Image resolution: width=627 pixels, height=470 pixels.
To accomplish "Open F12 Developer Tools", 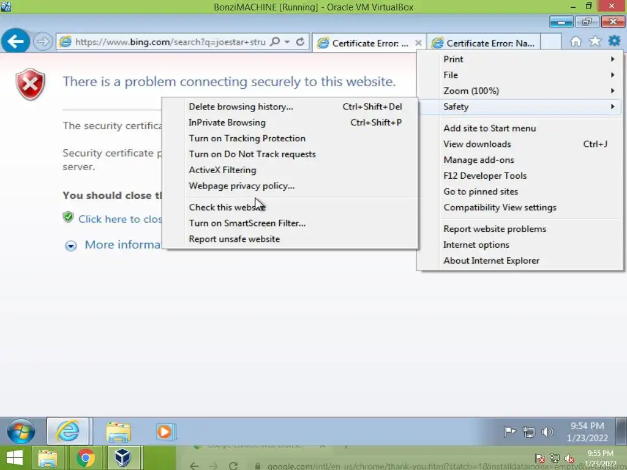I will [x=520, y=176].
